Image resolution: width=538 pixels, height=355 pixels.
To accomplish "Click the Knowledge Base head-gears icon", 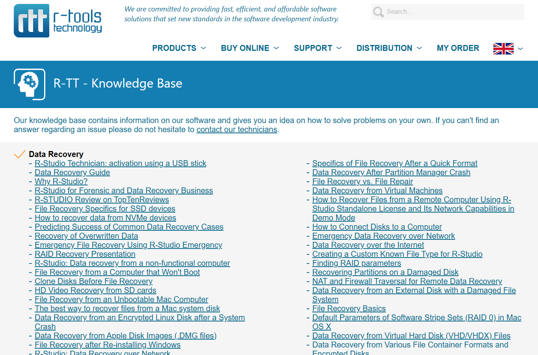I will coord(30,84).
